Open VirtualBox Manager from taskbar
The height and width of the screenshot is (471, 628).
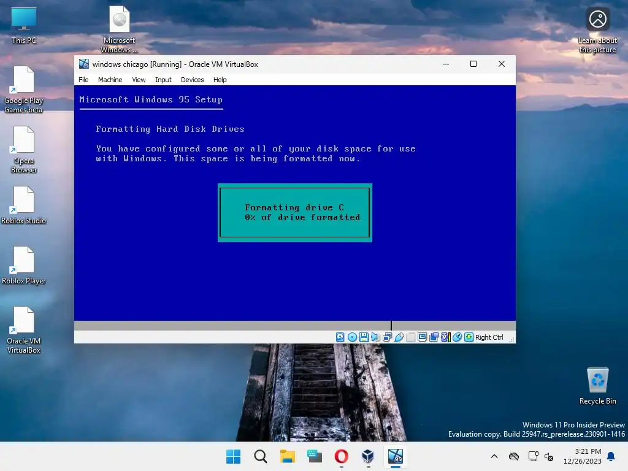(368, 456)
